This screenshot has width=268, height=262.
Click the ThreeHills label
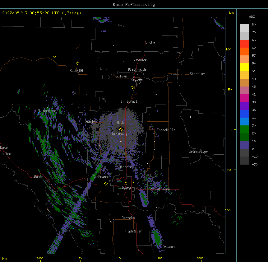(166, 130)
